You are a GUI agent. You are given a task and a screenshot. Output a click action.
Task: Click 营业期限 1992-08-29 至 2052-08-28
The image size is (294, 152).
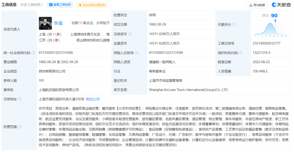tap(58, 62)
